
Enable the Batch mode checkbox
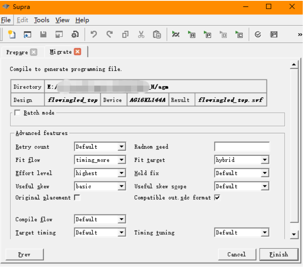pos(17,112)
